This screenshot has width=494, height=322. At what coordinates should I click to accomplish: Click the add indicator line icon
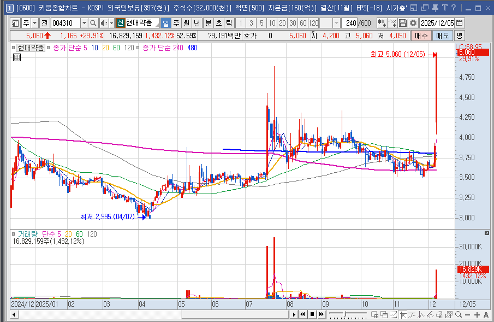[x=392, y=23]
